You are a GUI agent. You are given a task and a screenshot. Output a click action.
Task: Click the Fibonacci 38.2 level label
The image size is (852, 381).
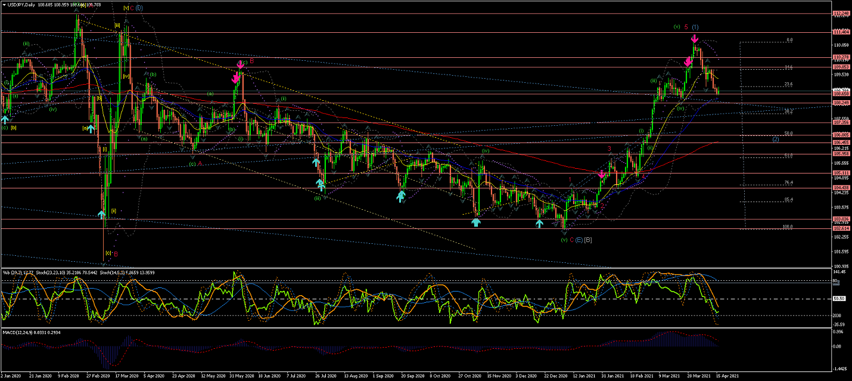click(788, 111)
